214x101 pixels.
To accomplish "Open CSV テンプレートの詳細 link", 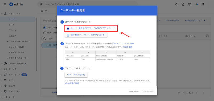I will pos(123,44).
